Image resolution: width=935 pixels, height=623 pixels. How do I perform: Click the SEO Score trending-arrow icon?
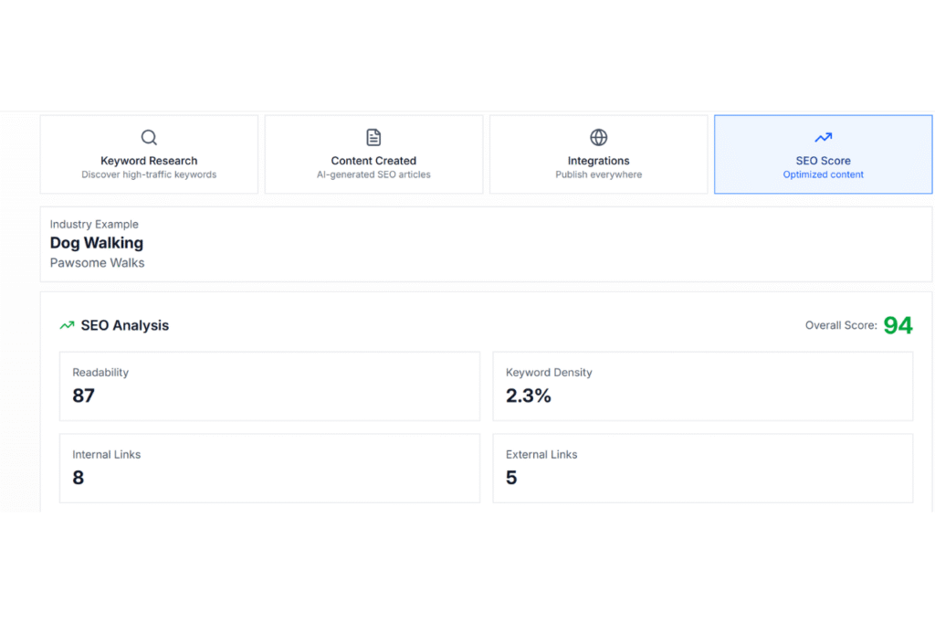tap(823, 136)
